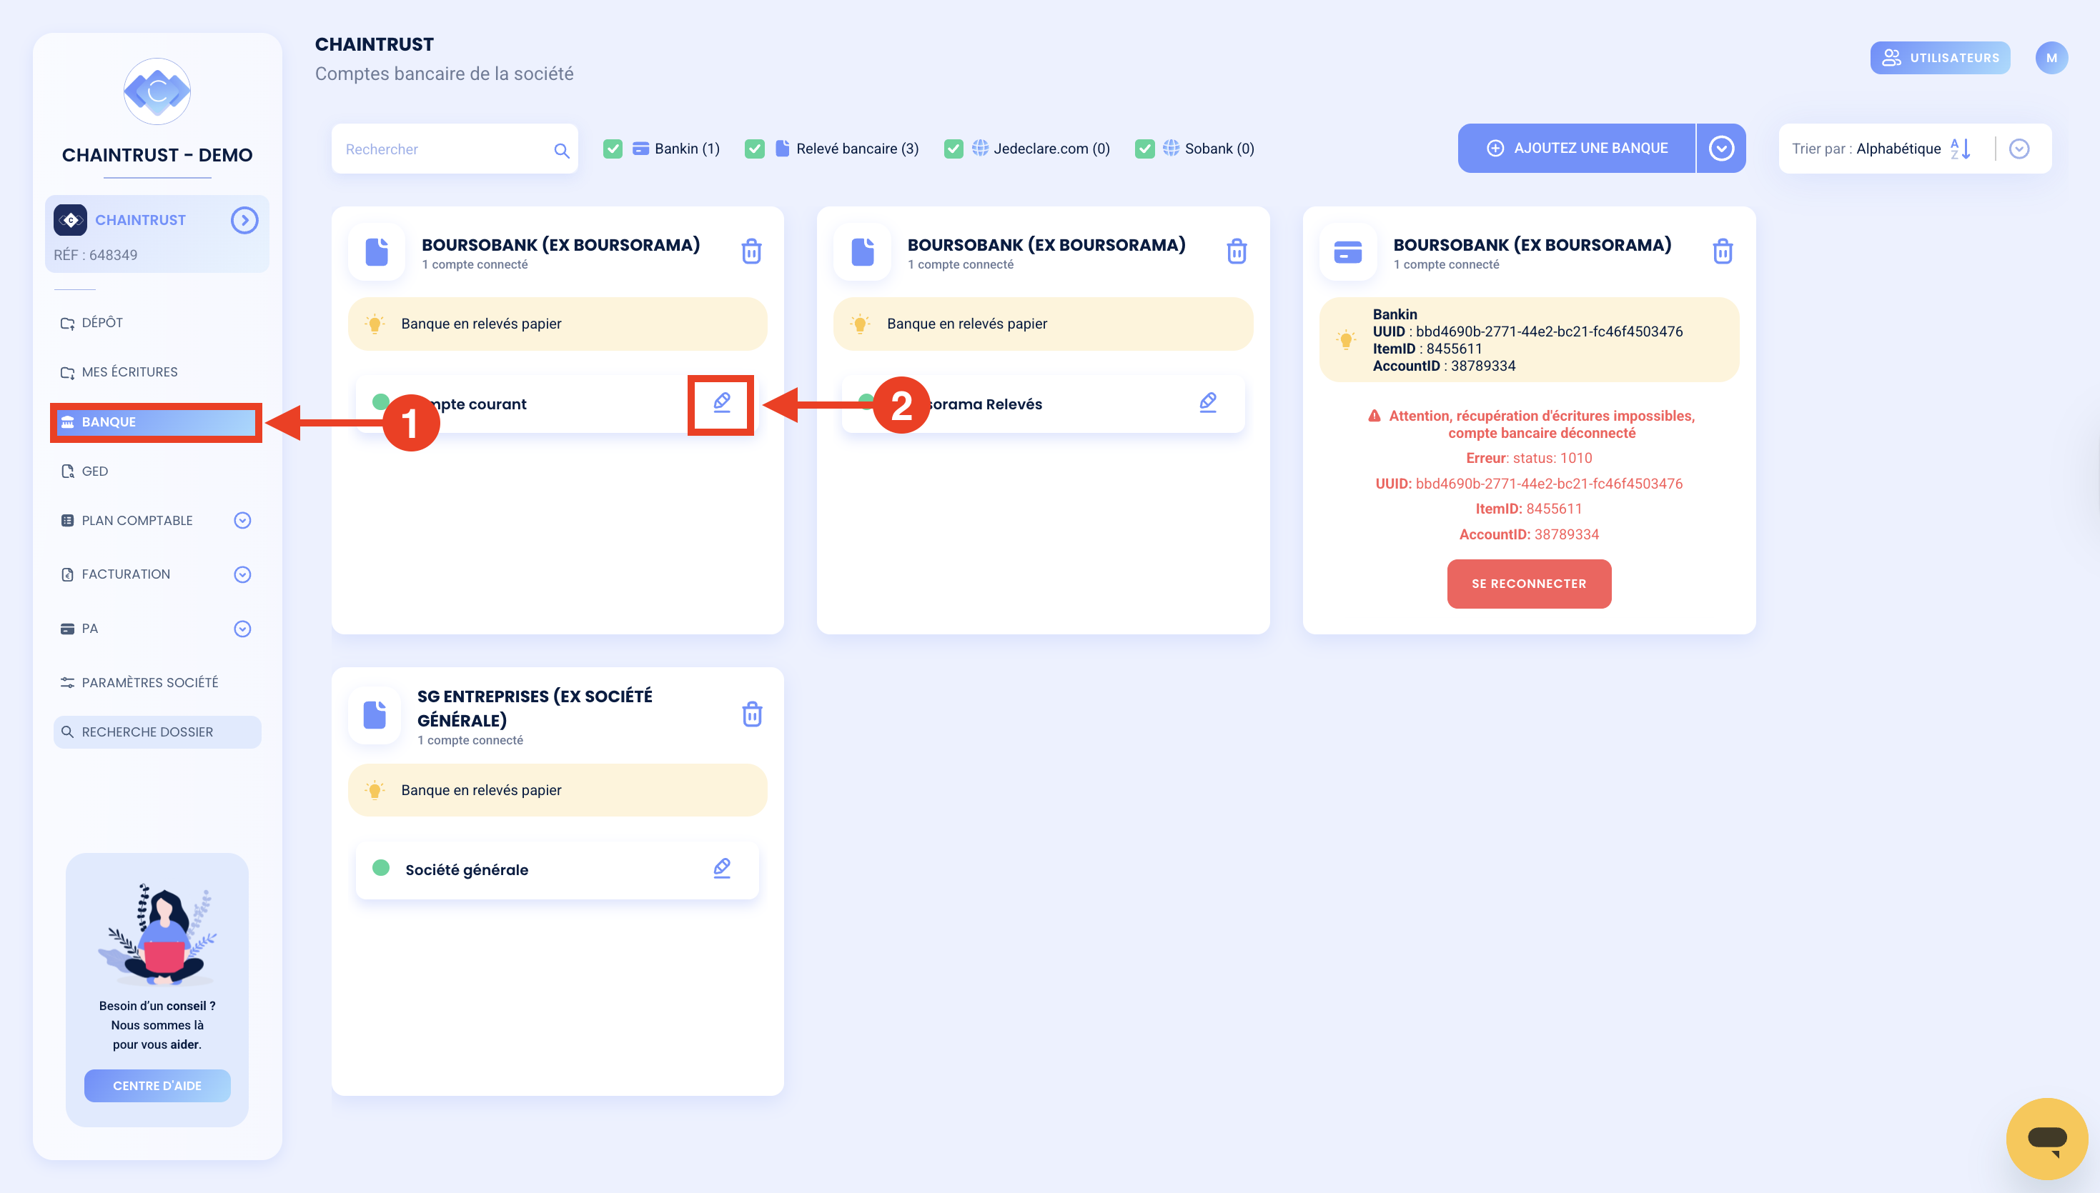Click the Alphabétique sort value
Image resolution: width=2100 pixels, height=1193 pixels.
tap(1898, 149)
